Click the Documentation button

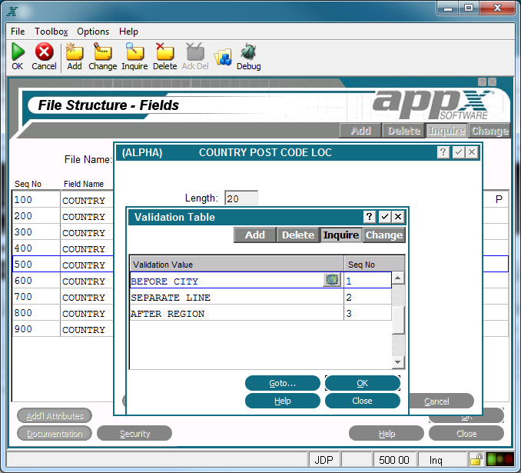(x=55, y=434)
